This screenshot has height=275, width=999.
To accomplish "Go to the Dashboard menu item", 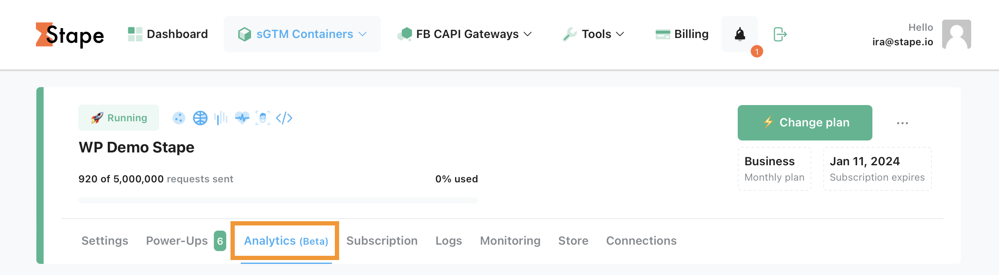I will tap(168, 34).
